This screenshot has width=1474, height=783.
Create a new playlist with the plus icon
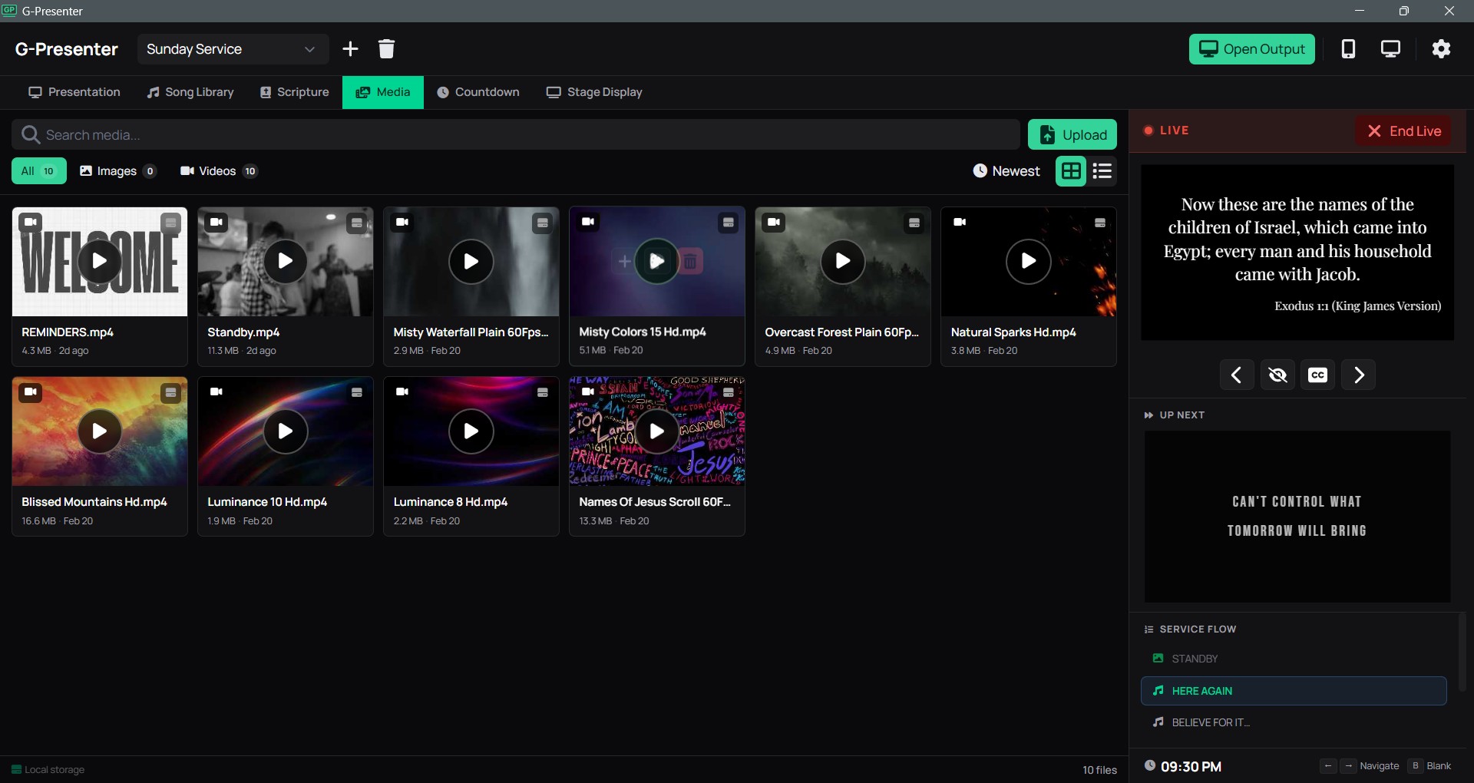tap(350, 48)
